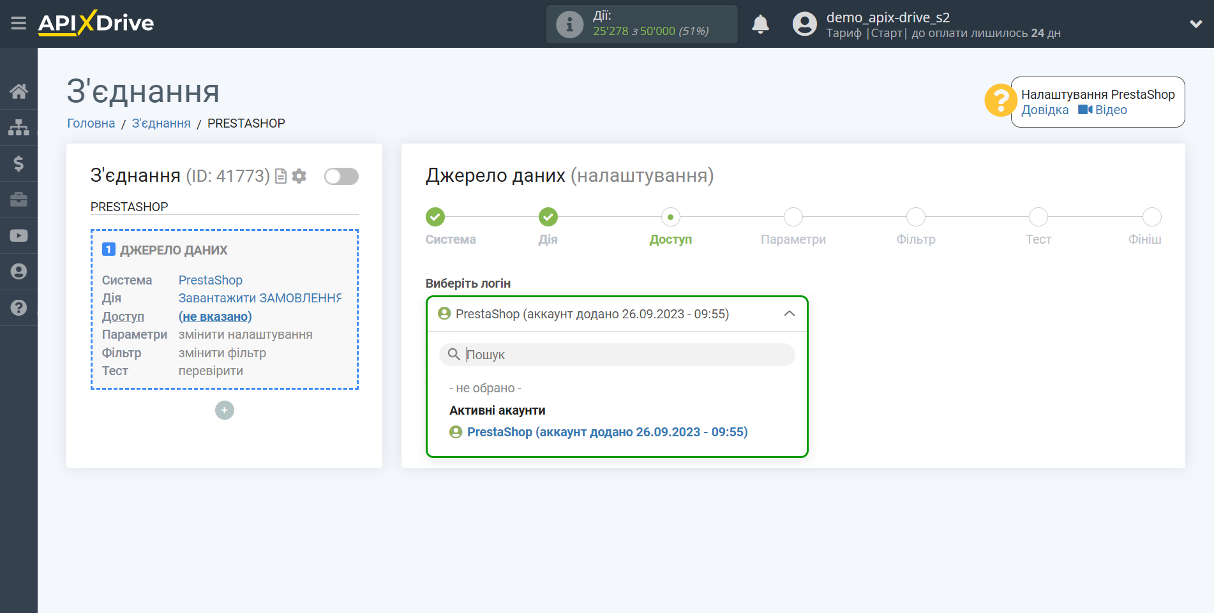Add a new block with plus button

225,410
